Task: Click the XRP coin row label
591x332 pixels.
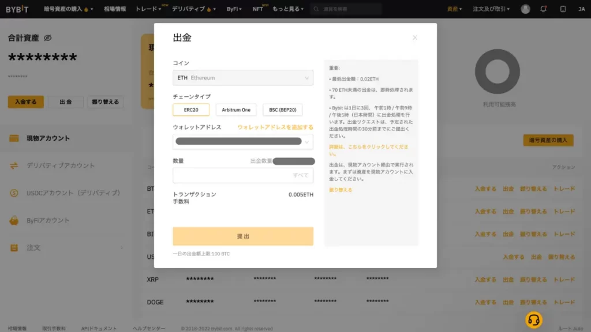Action: (152, 280)
